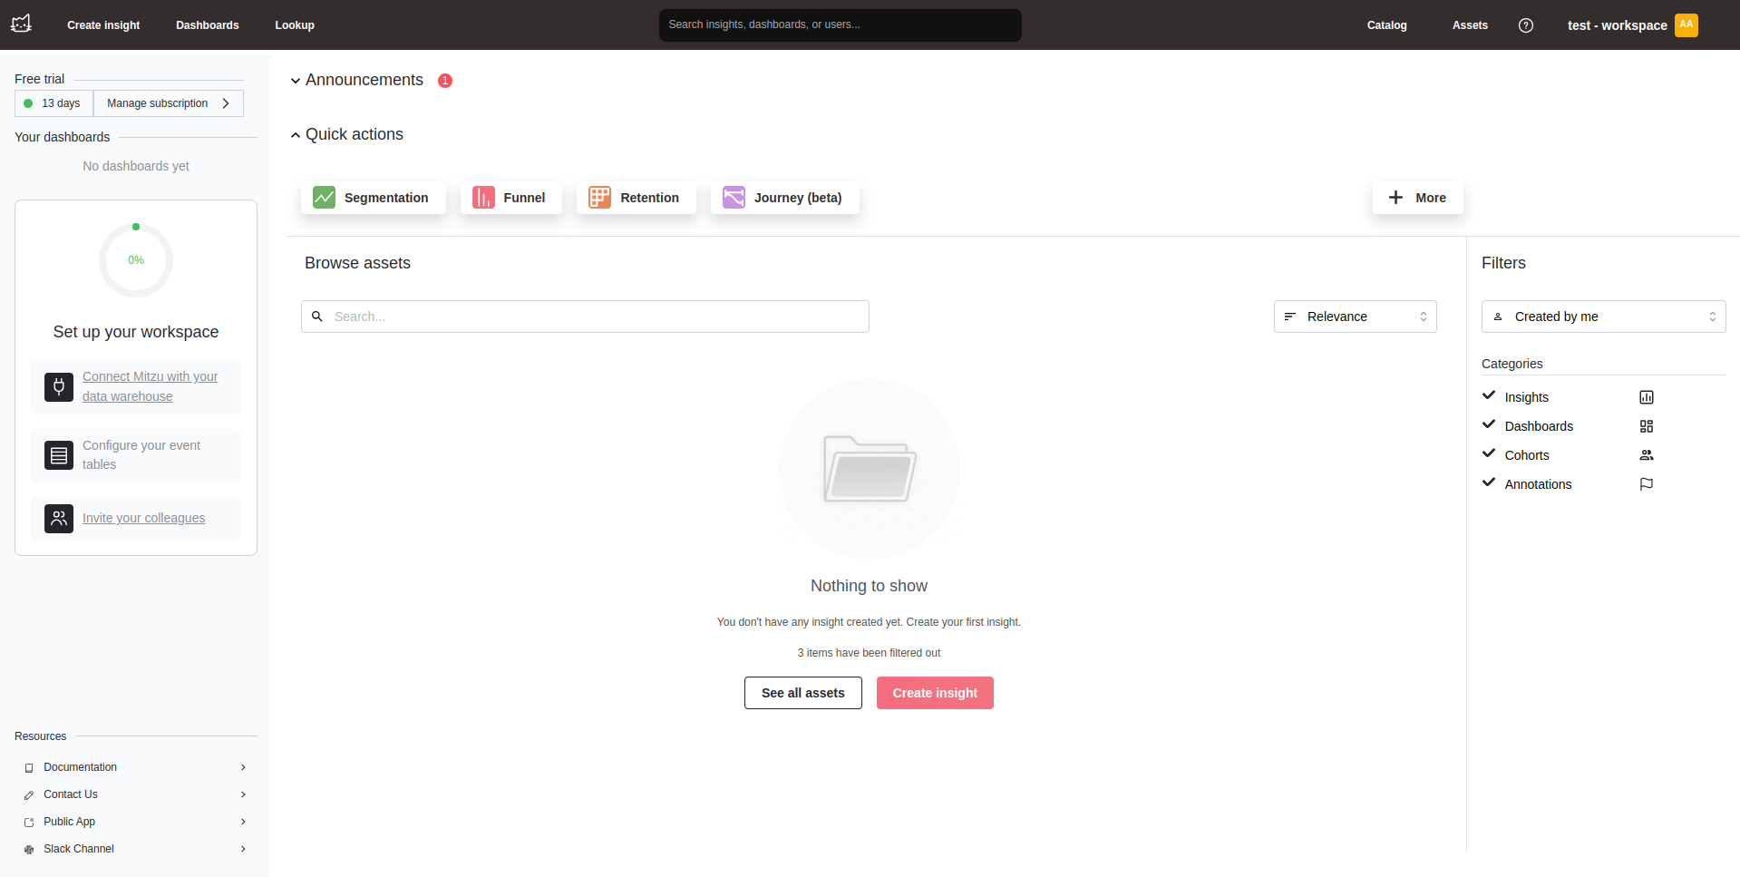Click the Connect Mitzu data warehouse icon
Screen dimensions: 1740x877
click(x=58, y=386)
